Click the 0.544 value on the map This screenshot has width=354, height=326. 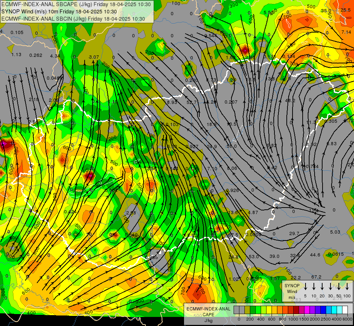(210, 36)
